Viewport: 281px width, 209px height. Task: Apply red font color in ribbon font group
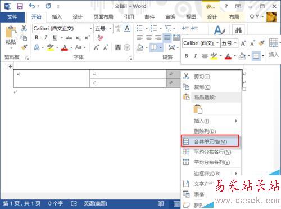click(x=65, y=47)
